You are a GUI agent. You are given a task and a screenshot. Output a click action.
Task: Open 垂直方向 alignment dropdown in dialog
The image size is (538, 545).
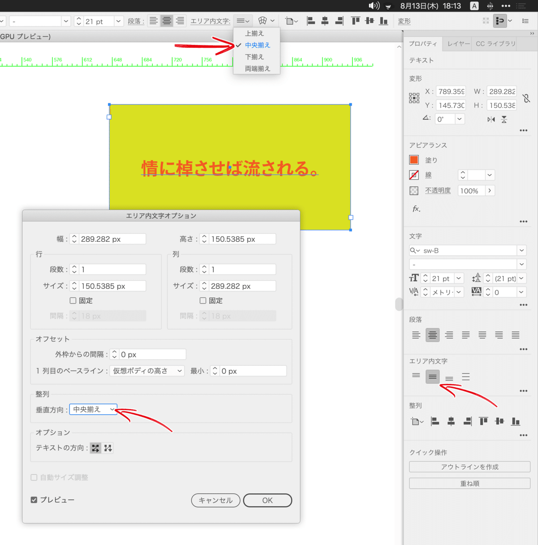(x=93, y=409)
